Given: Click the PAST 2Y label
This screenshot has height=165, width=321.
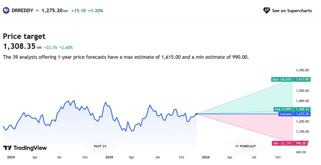Looking at the screenshot, I should coord(100,146).
